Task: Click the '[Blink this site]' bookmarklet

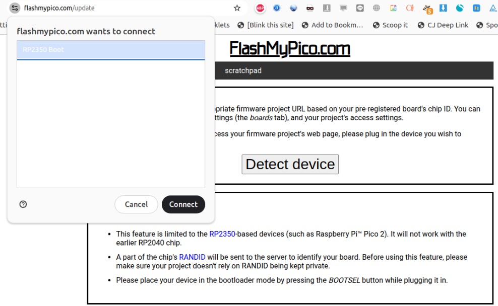Action: 266,25
